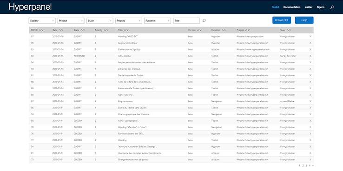Expand the State filter dropdown
343x171 pixels.
tap(100, 21)
